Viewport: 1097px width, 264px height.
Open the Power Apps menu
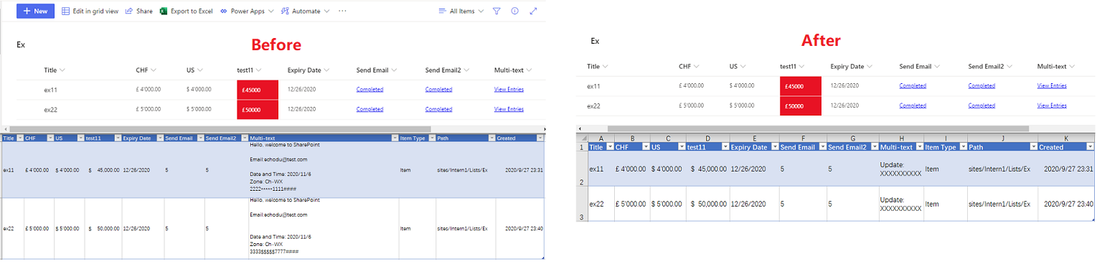[x=247, y=11]
